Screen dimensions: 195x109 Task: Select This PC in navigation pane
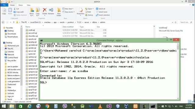click(10, 48)
